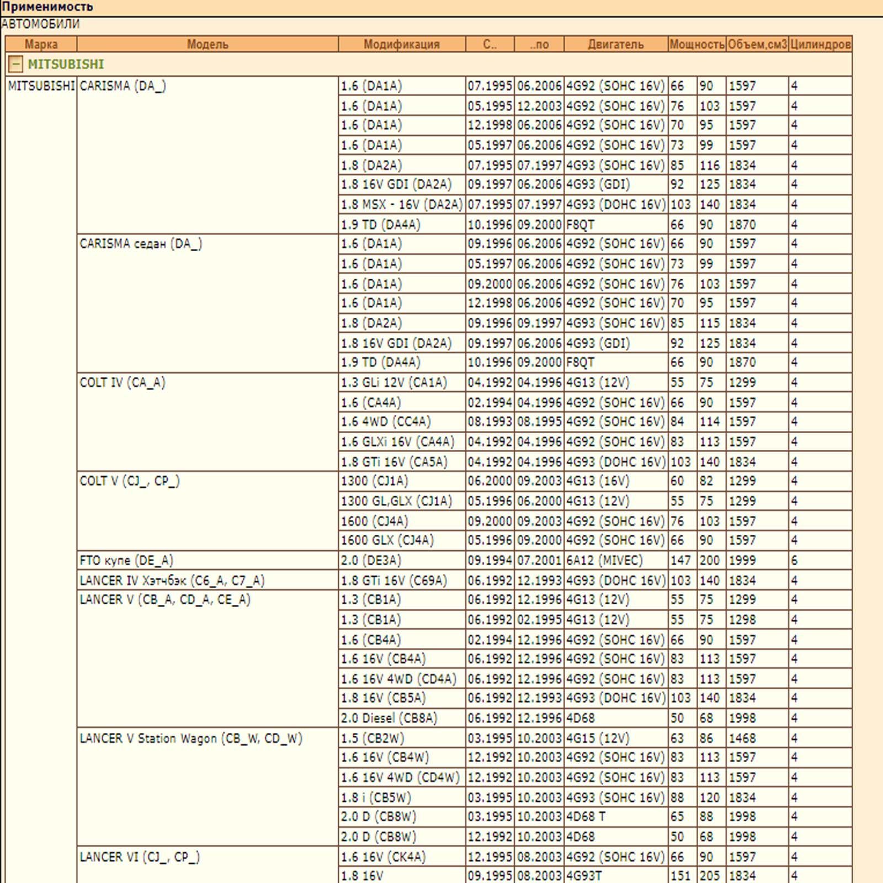Click engine cell 4G15 (12V)
883x883 pixels.
coord(616,738)
